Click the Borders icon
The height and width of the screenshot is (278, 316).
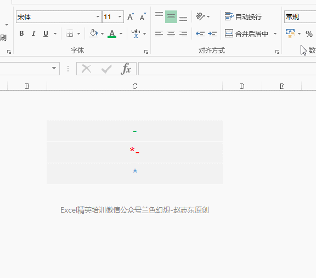pyautogui.click(x=69, y=34)
